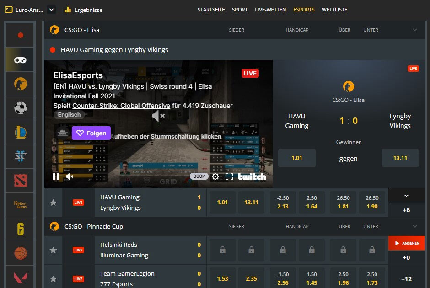Click HAVU row winner odds 1.01
The width and height of the screenshot is (430, 288).
(x=222, y=202)
